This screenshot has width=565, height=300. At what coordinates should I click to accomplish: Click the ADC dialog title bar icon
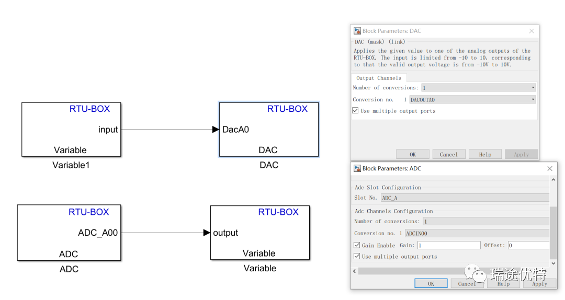click(x=357, y=168)
